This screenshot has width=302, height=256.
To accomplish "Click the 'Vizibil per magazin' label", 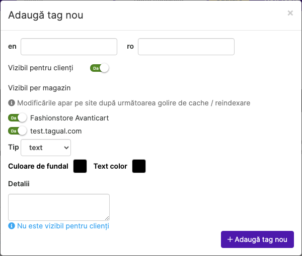I will [39, 88].
